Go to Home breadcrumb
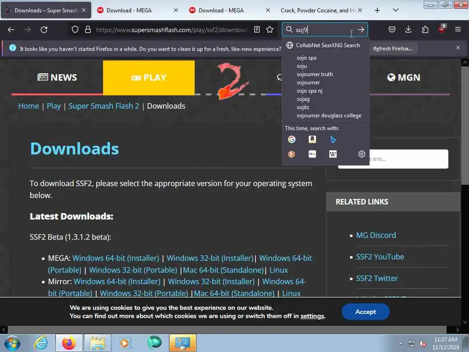 pyautogui.click(x=28, y=106)
